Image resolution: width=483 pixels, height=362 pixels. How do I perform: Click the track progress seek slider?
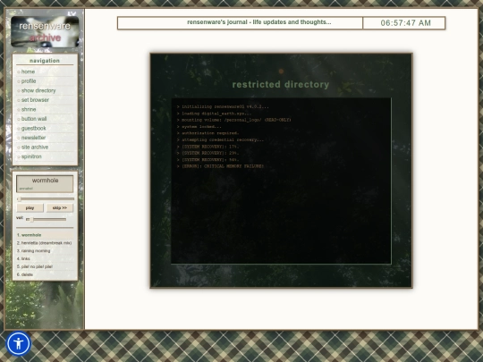pos(46,198)
